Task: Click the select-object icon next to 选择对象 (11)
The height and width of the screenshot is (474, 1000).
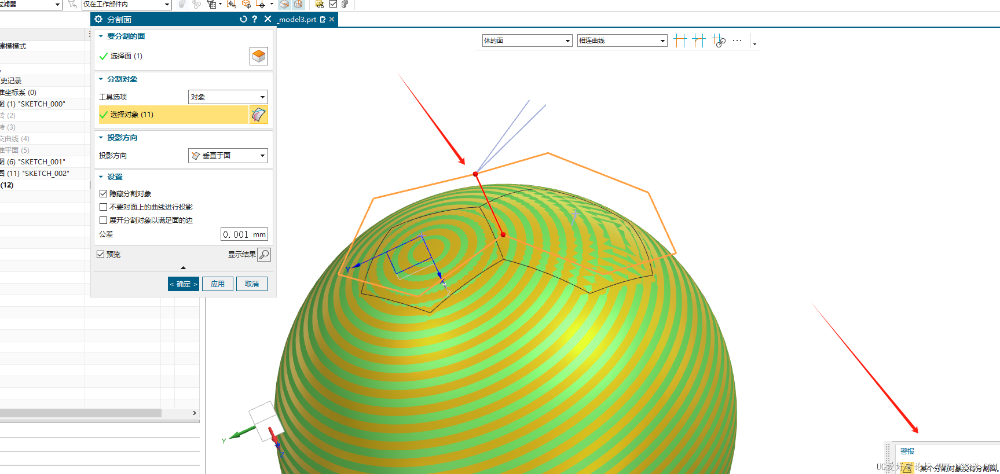Action: (x=259, y=115)
